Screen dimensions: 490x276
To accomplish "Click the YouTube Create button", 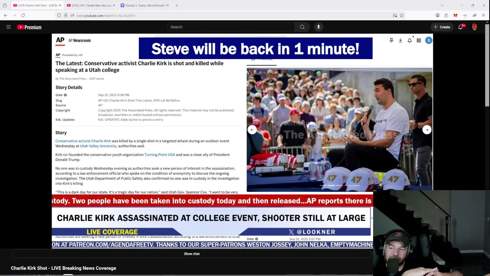I will (441, 27).
